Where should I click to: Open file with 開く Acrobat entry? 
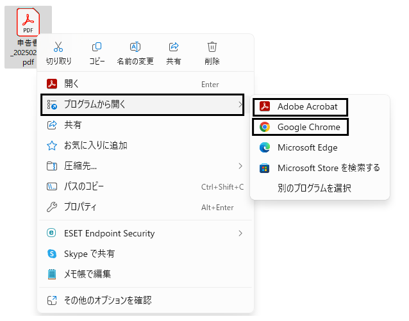tap(146, 84)
